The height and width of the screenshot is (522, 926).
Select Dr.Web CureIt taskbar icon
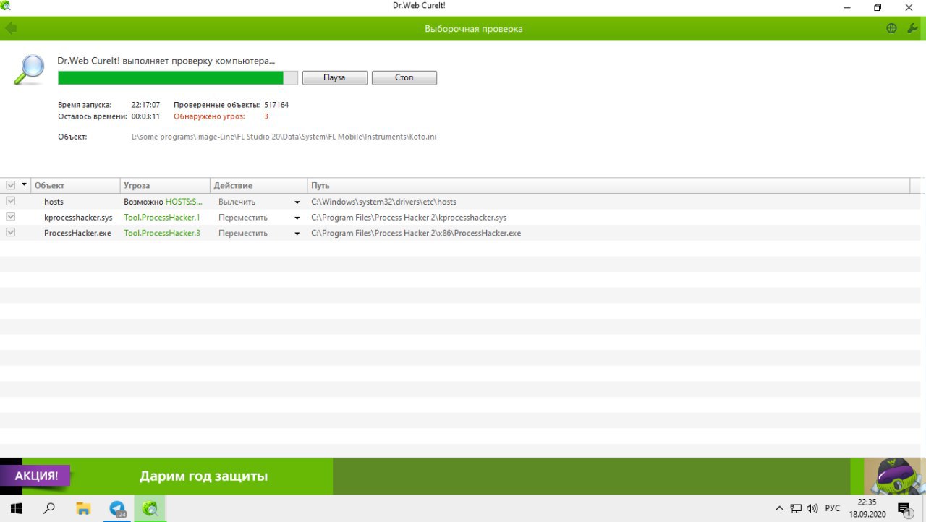(x=150, y=508)
